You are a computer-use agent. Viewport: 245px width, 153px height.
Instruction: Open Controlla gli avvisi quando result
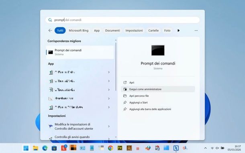click(x=80, y=137)
